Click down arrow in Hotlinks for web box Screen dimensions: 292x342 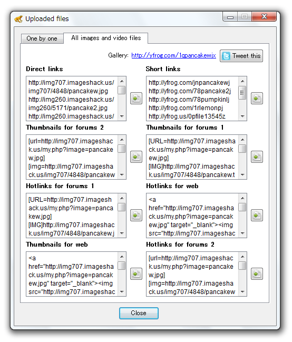point(242,233)
